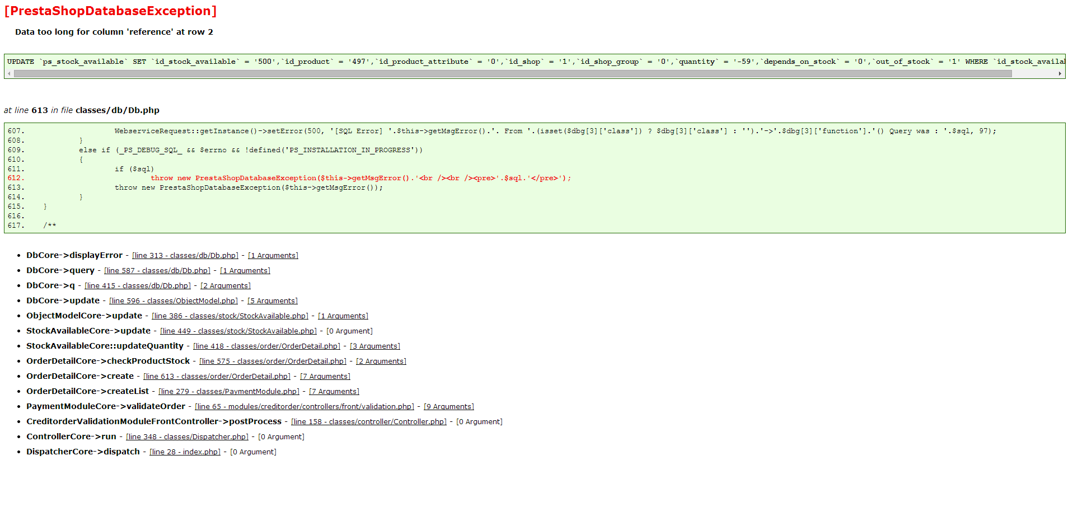Open line 313 link for DbCore->displayError
This screenshot has width=1073, height=526.
[x=185, y=256]
